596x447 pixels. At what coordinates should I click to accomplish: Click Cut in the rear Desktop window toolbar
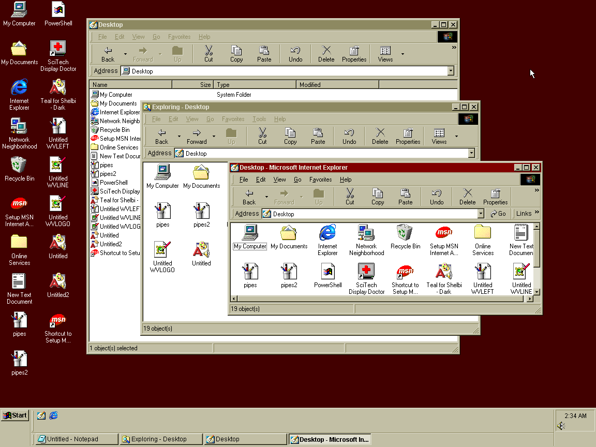(x=208, y=54)
